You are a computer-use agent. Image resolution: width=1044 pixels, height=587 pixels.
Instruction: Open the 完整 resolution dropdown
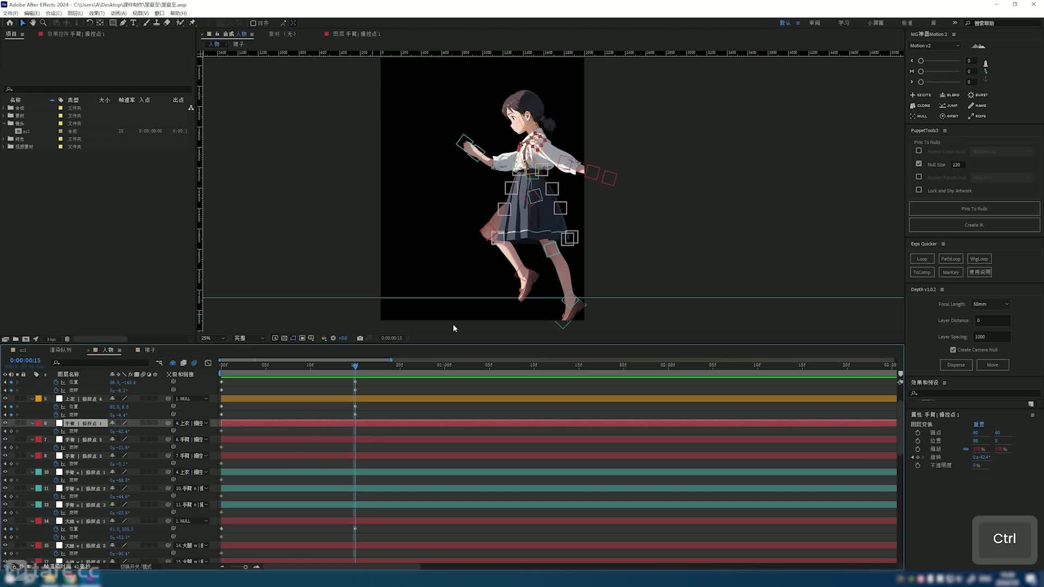[x=249, y=338]
